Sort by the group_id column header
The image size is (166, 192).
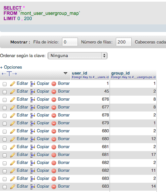click(x=120, y=73)
